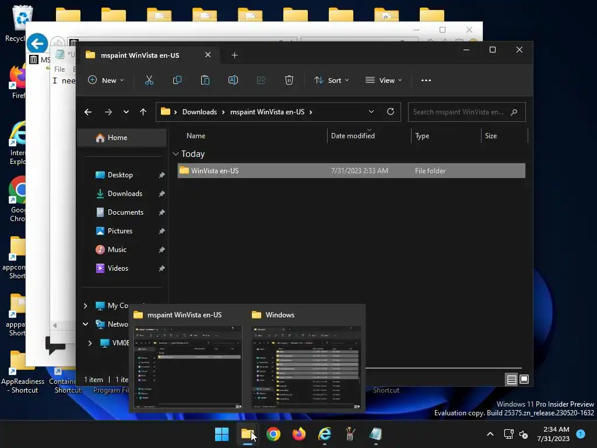Open a new Explorer tab with plus
The image size is (597, 448).
(234, 55)
